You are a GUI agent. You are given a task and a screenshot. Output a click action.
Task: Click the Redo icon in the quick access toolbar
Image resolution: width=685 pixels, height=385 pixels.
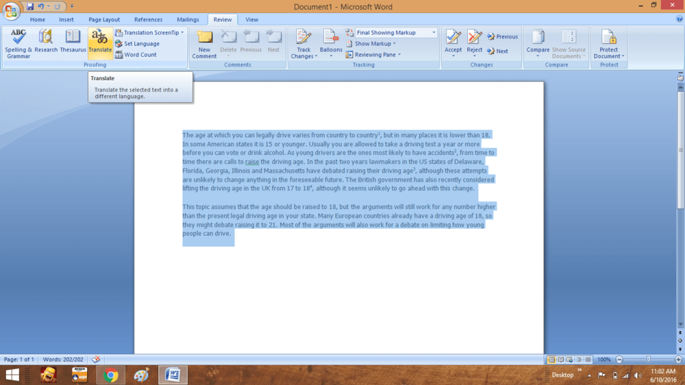pyautogui.click(x=58, y=7)
